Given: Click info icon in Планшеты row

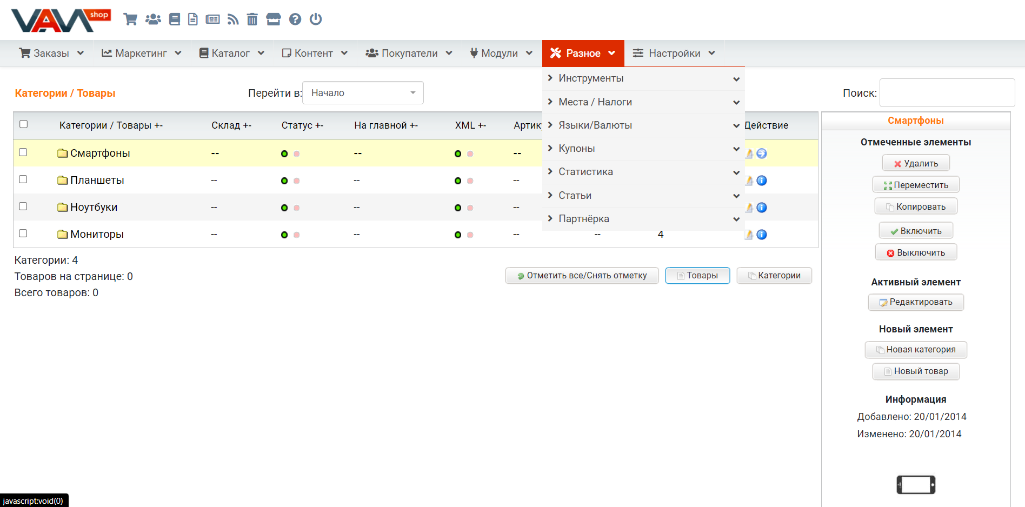Looking at the screenshot, I should (762, 181).
